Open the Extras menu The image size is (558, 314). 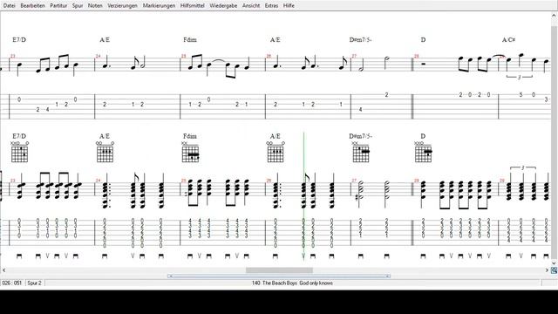[271, 6]
